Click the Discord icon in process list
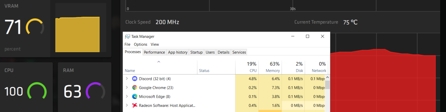Image resolution: width=446 pixels, height=112 pixels. tap(134, 79)
